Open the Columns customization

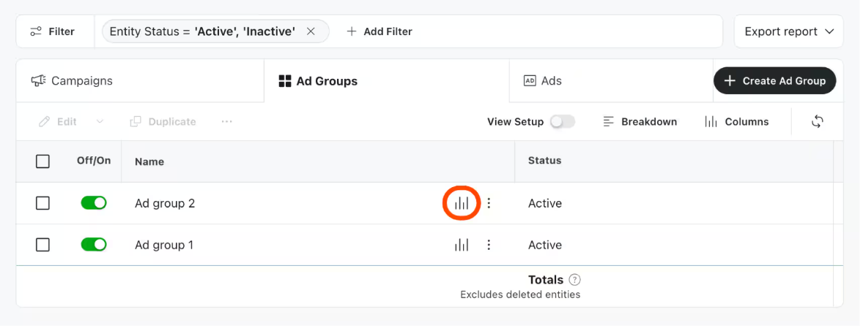click(x=736, y=122)
